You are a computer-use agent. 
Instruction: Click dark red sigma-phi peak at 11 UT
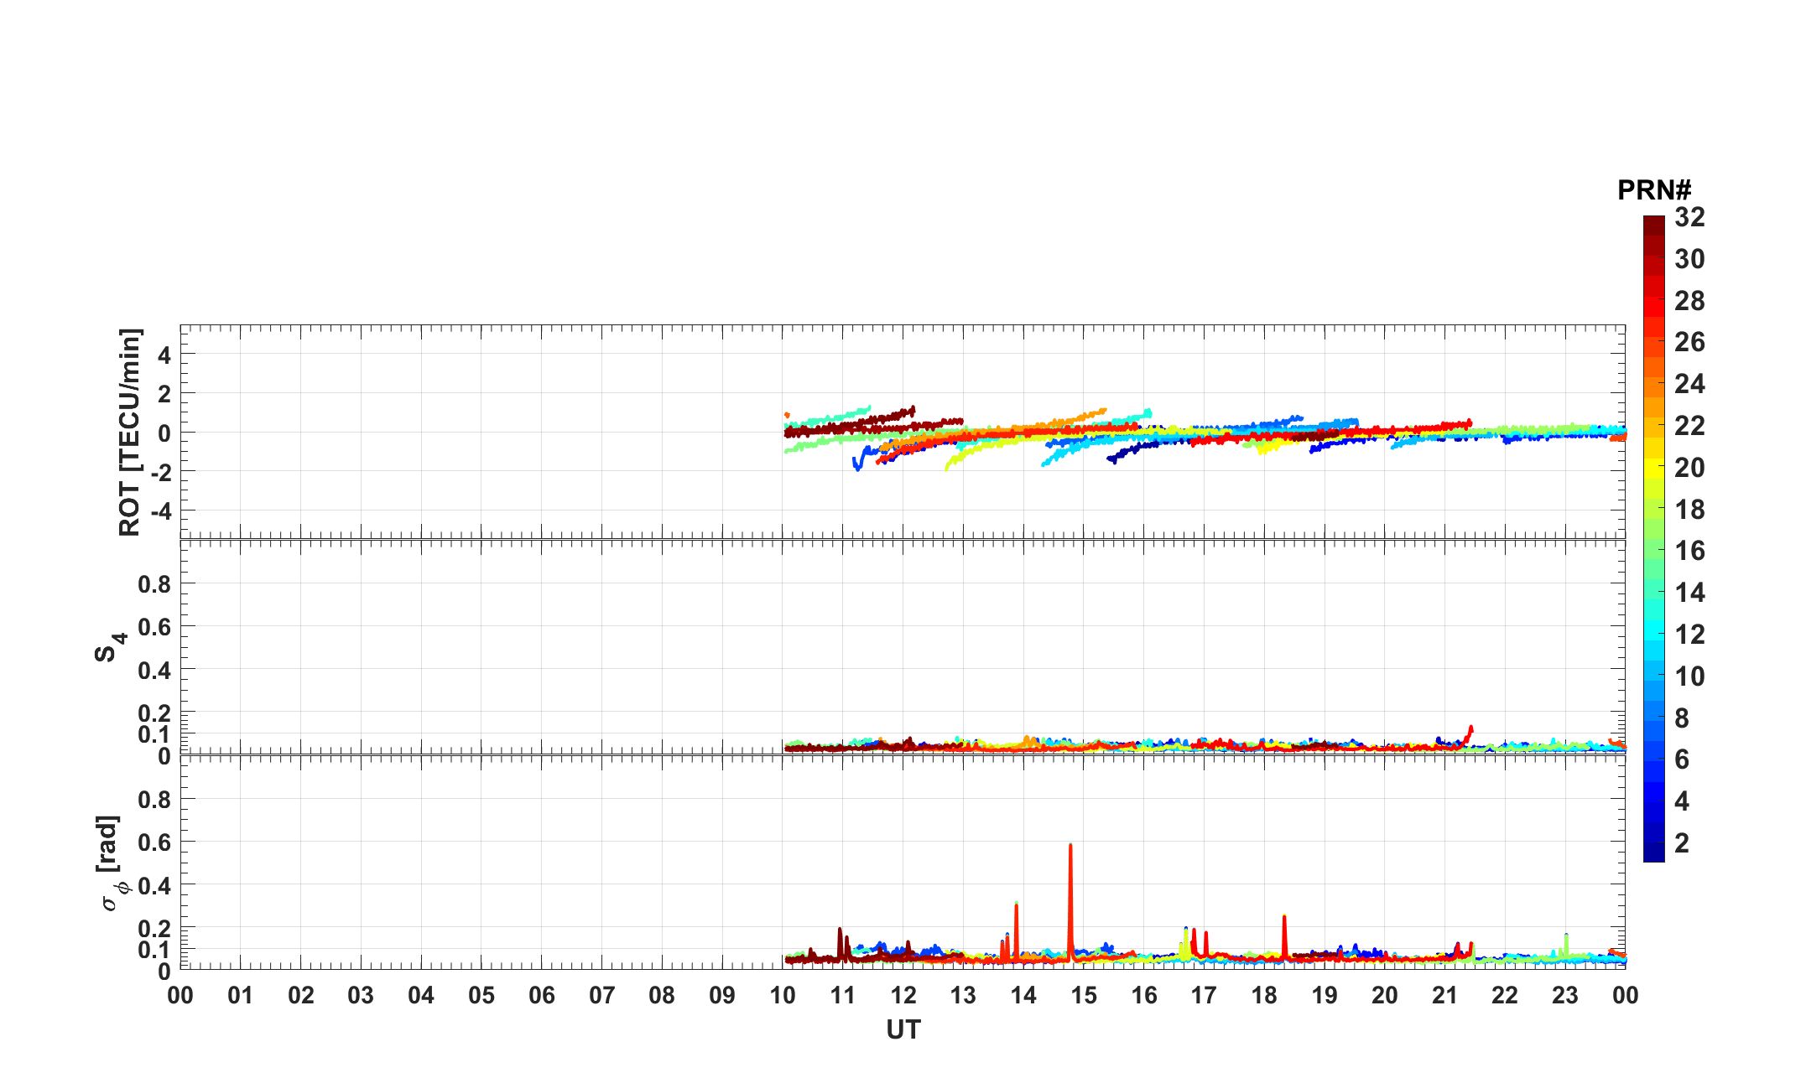pyautogui.click(x=840, y=935)
